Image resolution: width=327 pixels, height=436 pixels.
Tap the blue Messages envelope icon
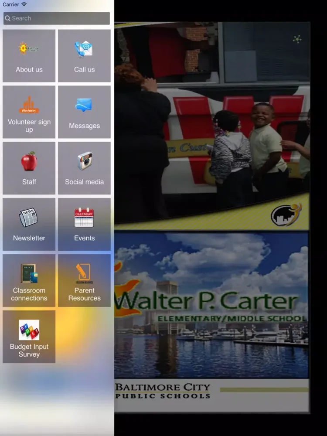click(83, 105)
